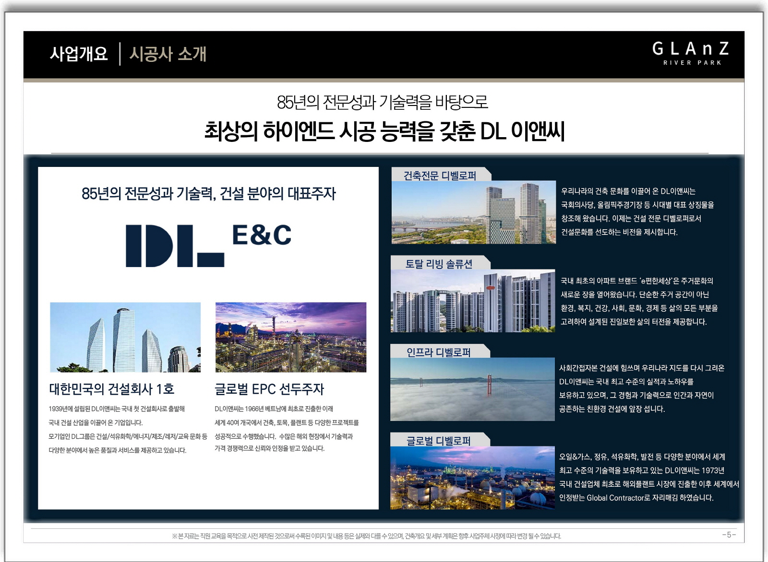Image resolution: width=768 pixels, height=562 pixels.
Task: Click the 토탈 리빙 솔루션 tab label
Action: coord(439,264)
